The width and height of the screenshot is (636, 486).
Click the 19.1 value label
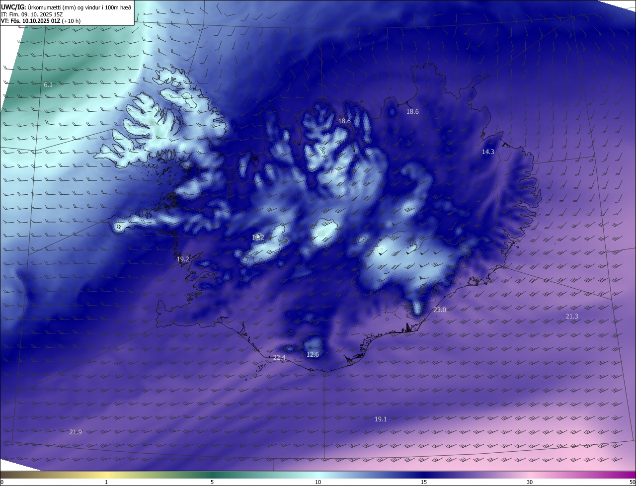(381, 419)
